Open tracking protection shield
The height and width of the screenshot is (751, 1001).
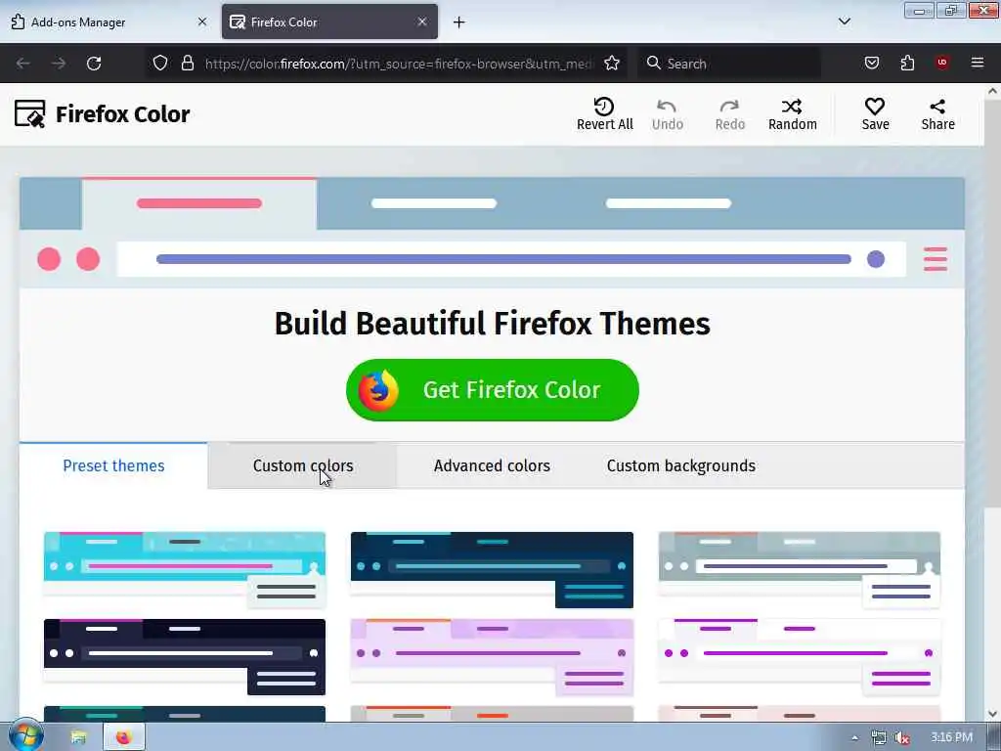point(160,63)
